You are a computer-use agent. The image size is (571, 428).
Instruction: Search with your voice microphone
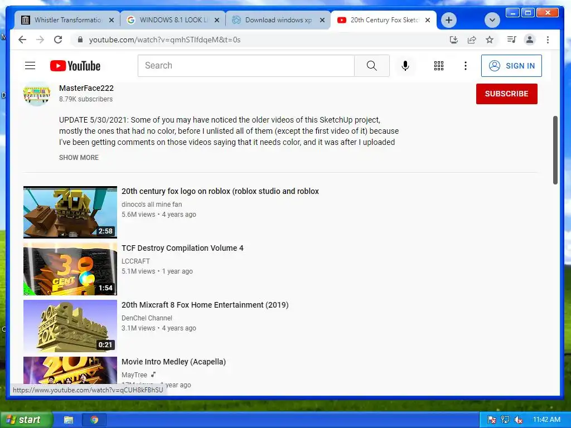point(405,66)
